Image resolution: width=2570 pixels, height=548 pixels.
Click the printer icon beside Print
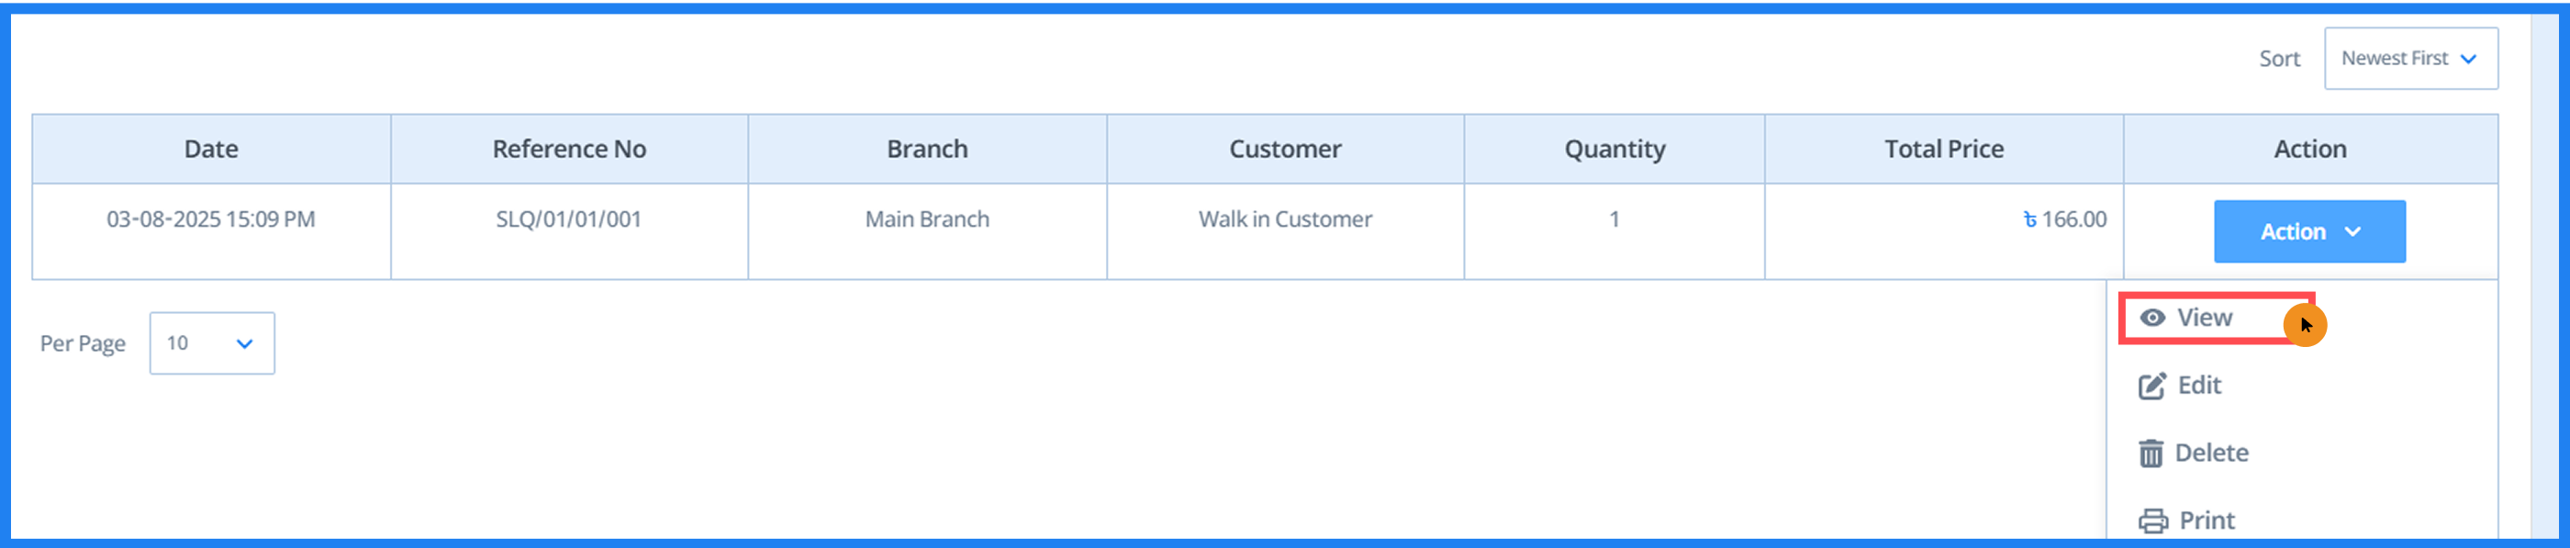[2152, 519]
